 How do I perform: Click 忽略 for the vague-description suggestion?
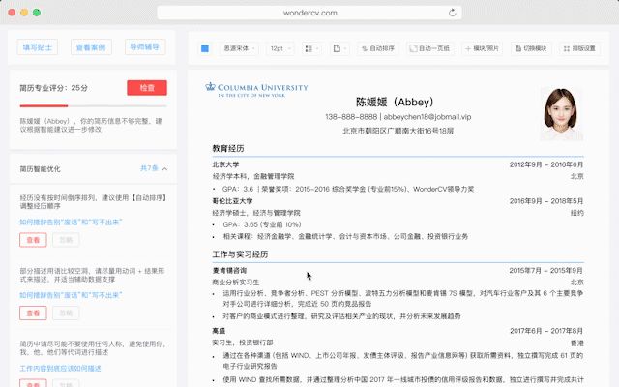pyautogui.click(x=66, y=313)
